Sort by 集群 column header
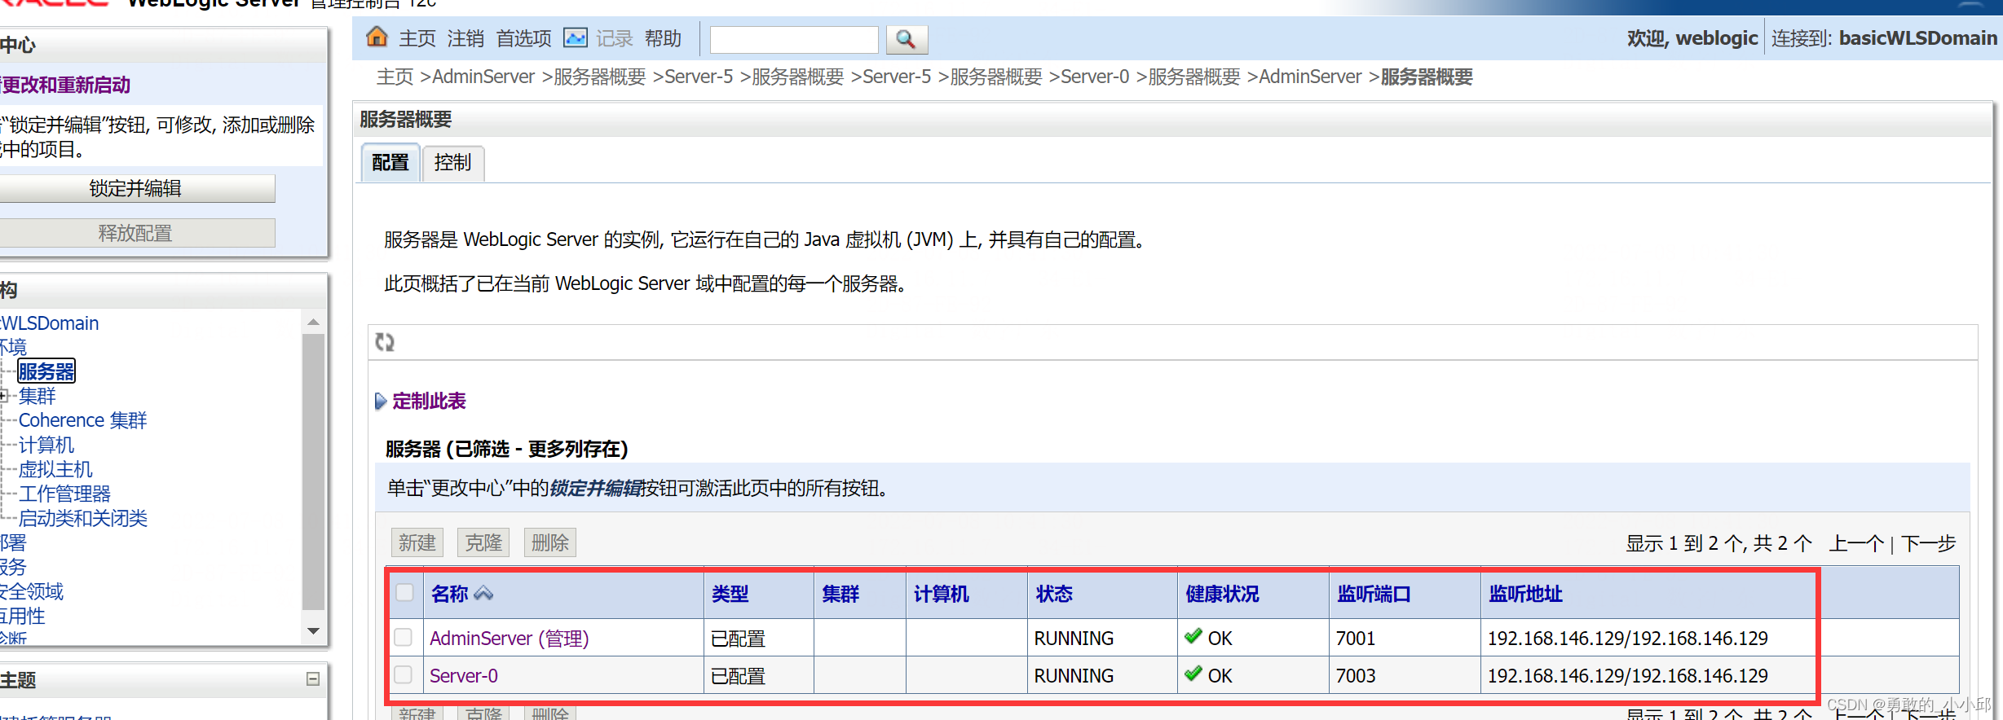This screenshot has width=2003, height=720. point(840,594)
